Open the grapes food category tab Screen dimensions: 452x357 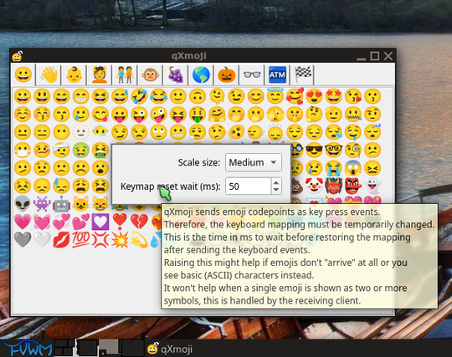click(x=176, y=75)
